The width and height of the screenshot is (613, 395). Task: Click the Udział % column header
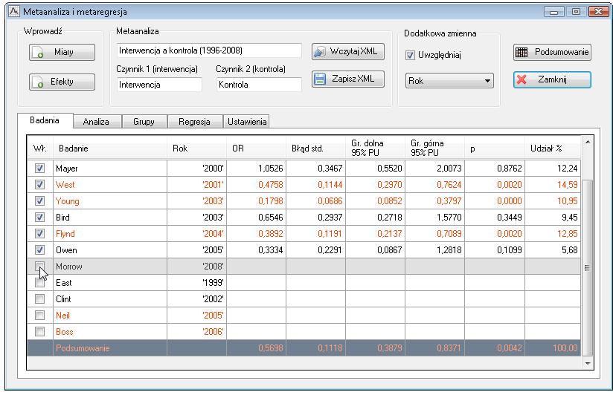click(x=553, y=148)
